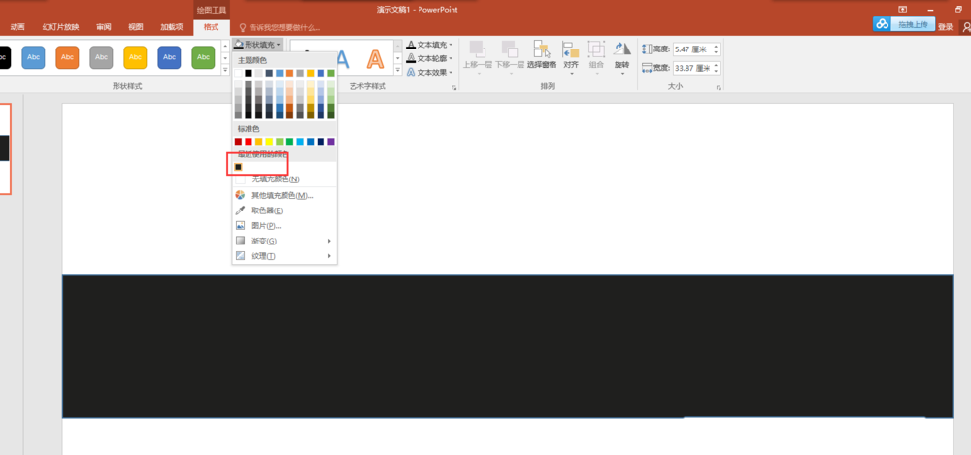This screenshot has height=455, width=971.
Task: Select standard color yellow swatch
Action: [269, 141]
